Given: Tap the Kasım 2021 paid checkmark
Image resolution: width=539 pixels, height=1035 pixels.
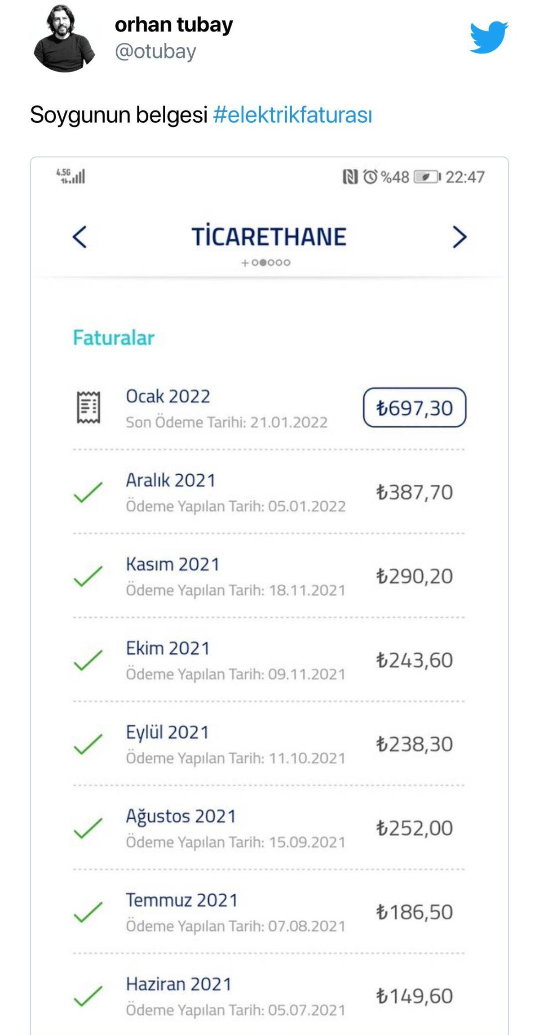Looking at the screenshot, I should pos(88,576).
